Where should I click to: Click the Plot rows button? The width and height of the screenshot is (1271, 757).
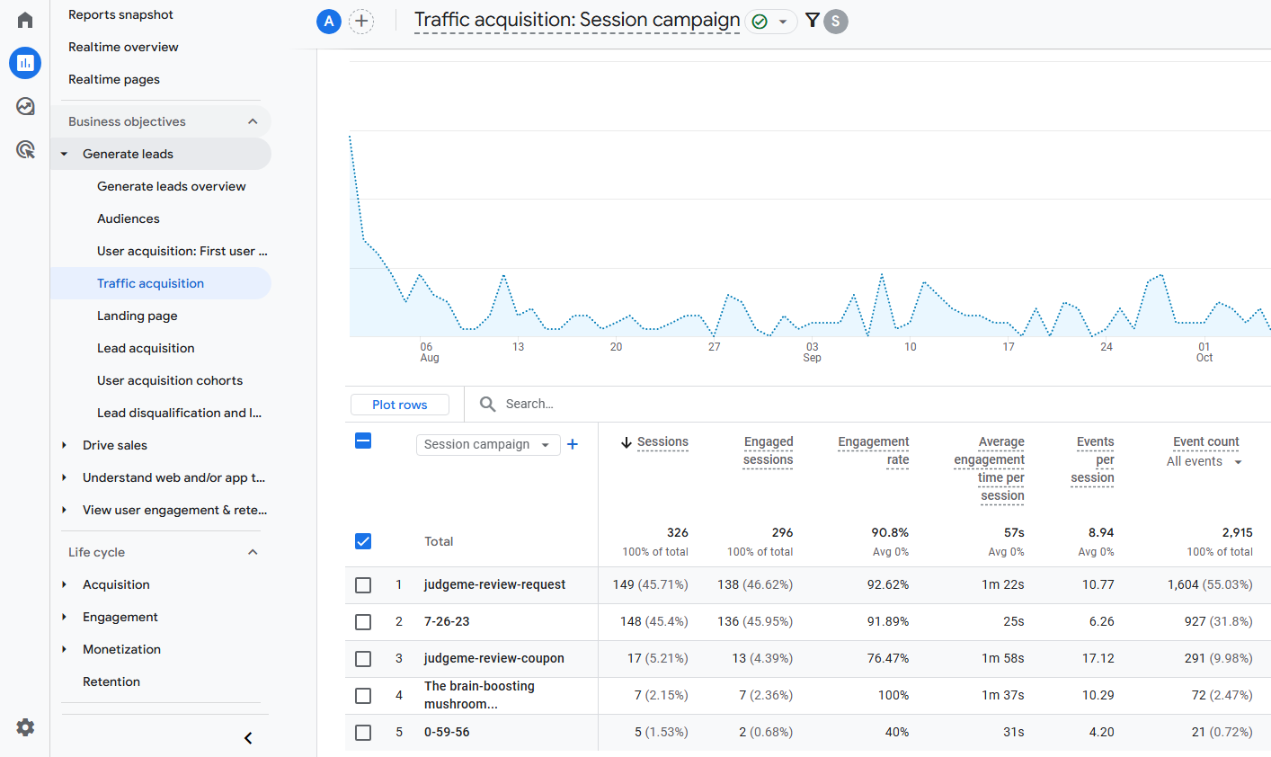(400, 405)
